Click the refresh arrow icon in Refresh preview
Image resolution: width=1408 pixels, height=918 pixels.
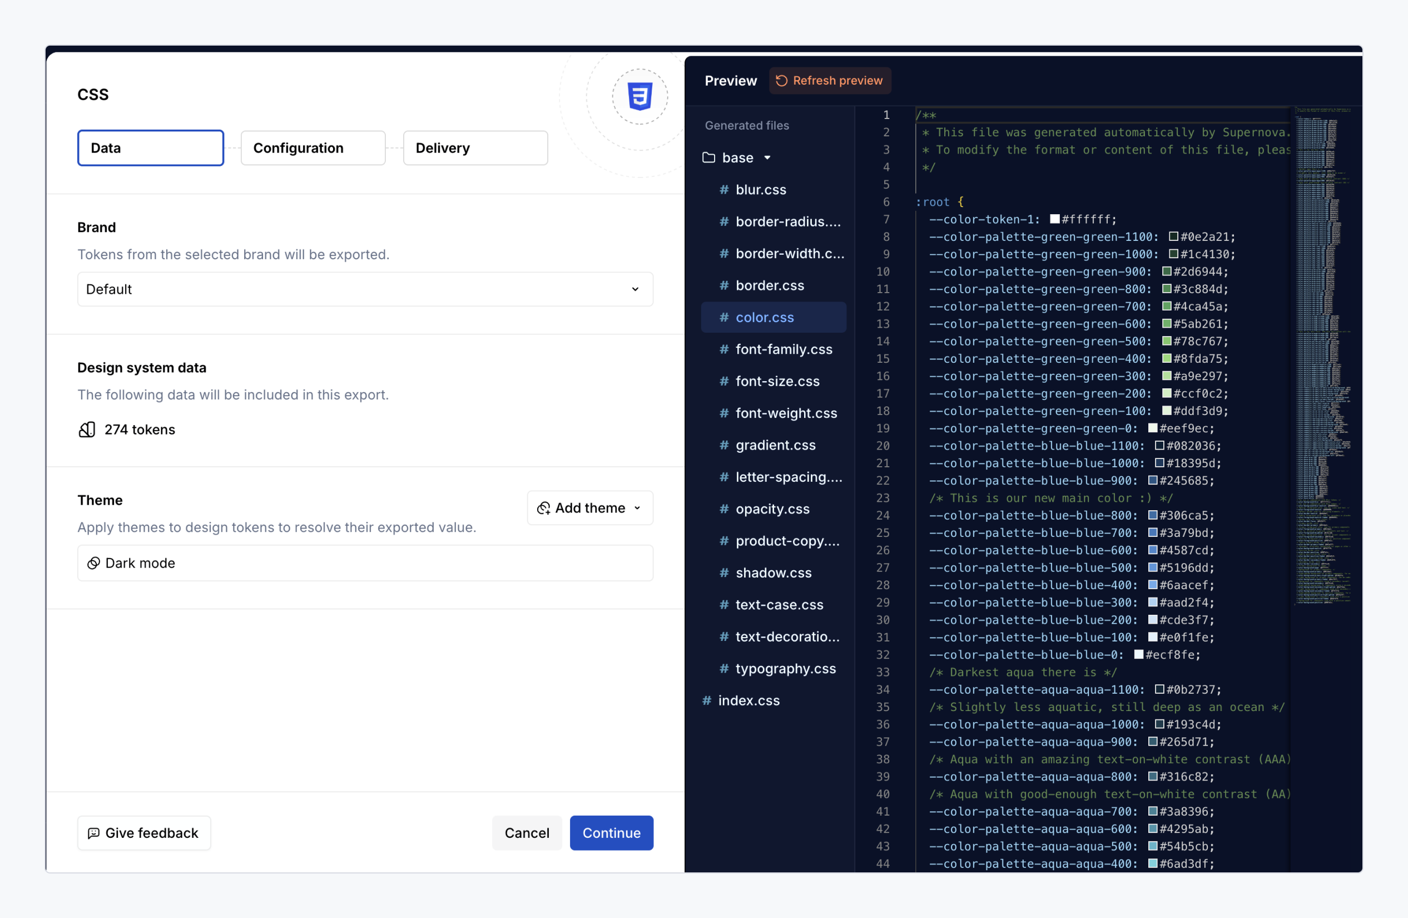click(781, 81)
